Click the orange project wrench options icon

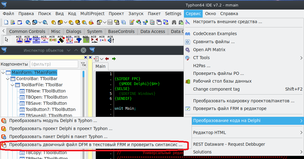91,22
